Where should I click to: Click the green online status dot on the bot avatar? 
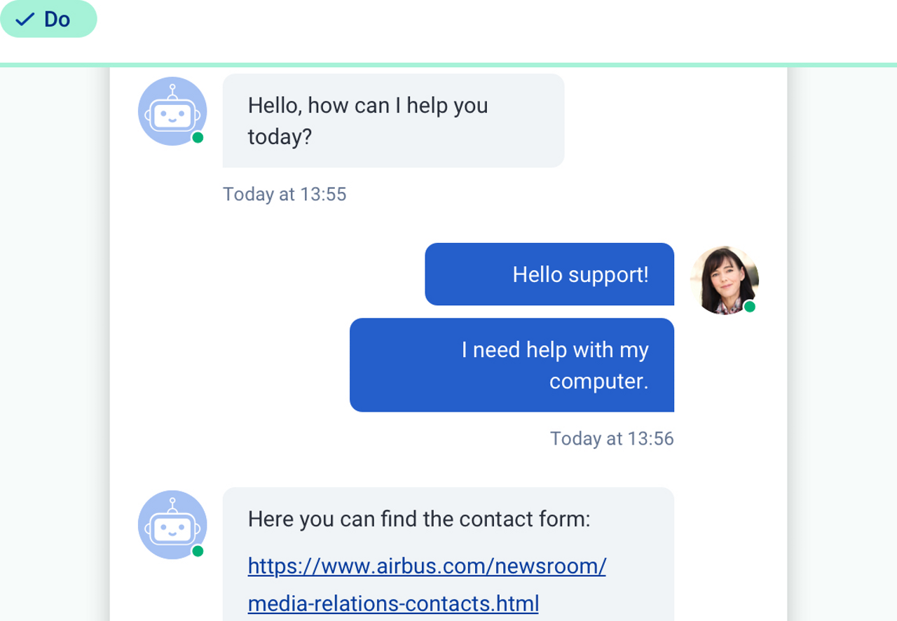pos(198,137)
